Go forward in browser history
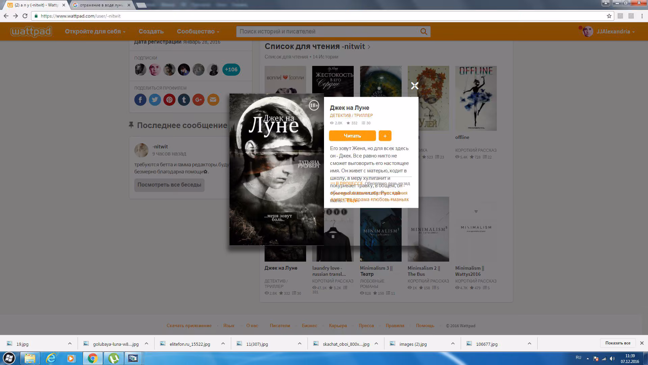This screenshot has width=648, height=365. click(16, 16)
